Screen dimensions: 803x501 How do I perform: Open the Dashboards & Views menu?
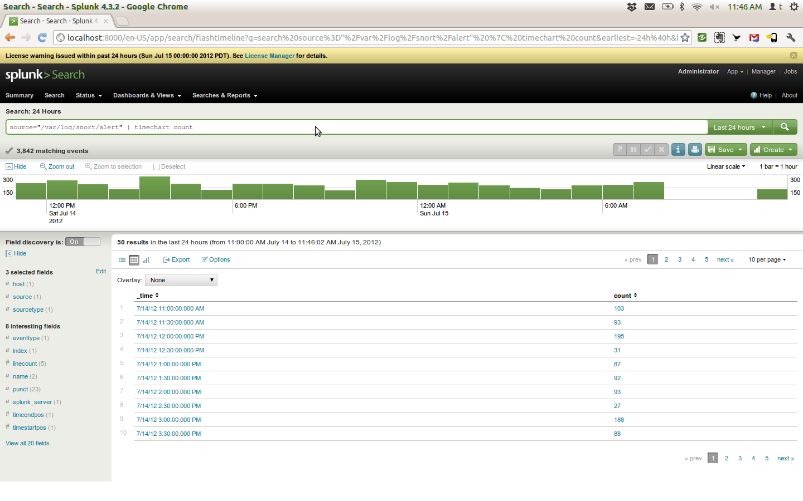click(x=147, y=95)
